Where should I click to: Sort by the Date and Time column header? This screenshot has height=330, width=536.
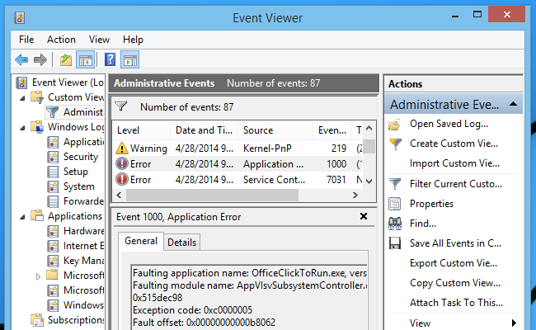204,130
